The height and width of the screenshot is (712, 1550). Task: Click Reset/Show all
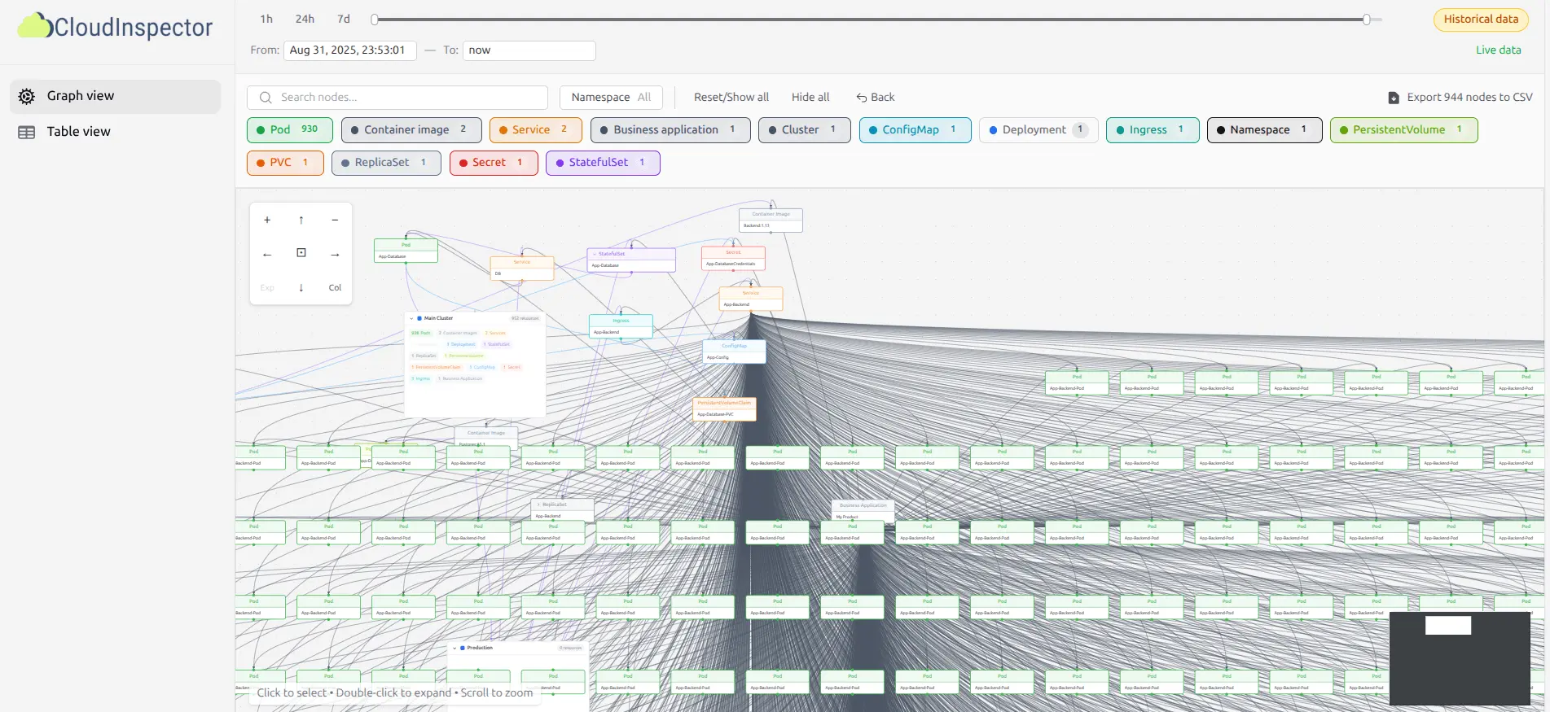click(x=731, y=98)
